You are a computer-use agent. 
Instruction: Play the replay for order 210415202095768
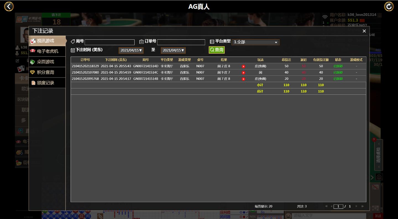243,79
